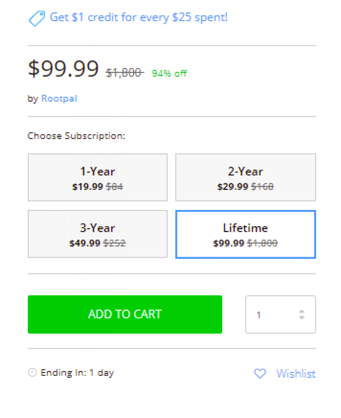This screenshot has height=418, width=341.
Task: Click the clock icon beside Ending In
Action: tap(32, 372)
